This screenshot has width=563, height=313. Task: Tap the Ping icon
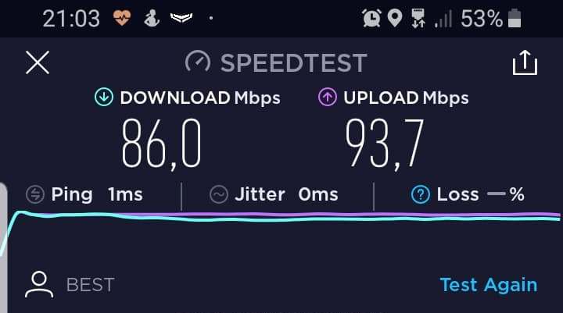pos(35,194)
